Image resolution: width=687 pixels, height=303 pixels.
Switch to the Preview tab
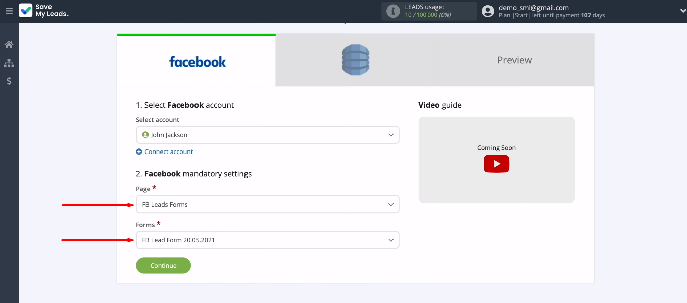click(x=515, y=60)
